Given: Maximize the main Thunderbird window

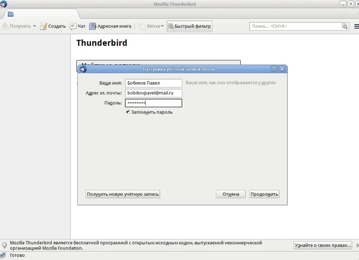Looking at the screenshot, I should (350, 4).
